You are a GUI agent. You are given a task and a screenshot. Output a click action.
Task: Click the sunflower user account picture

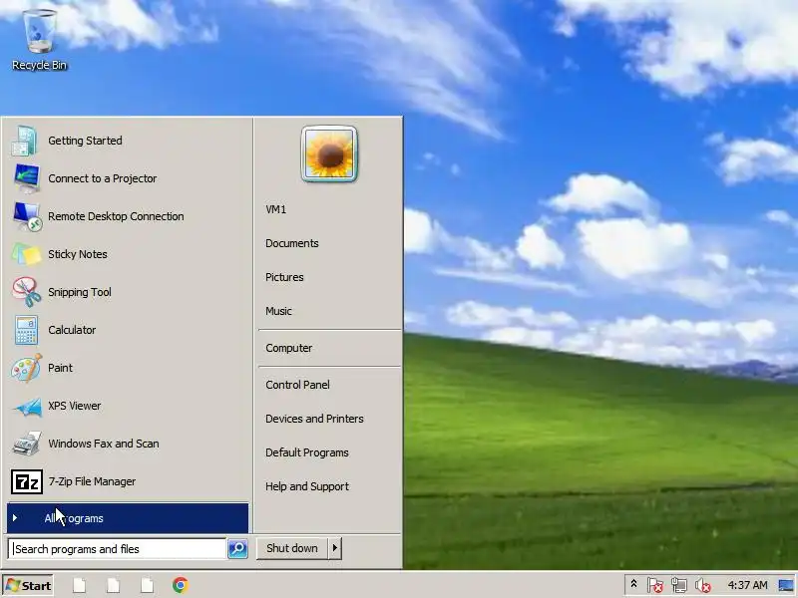(329, 154)
